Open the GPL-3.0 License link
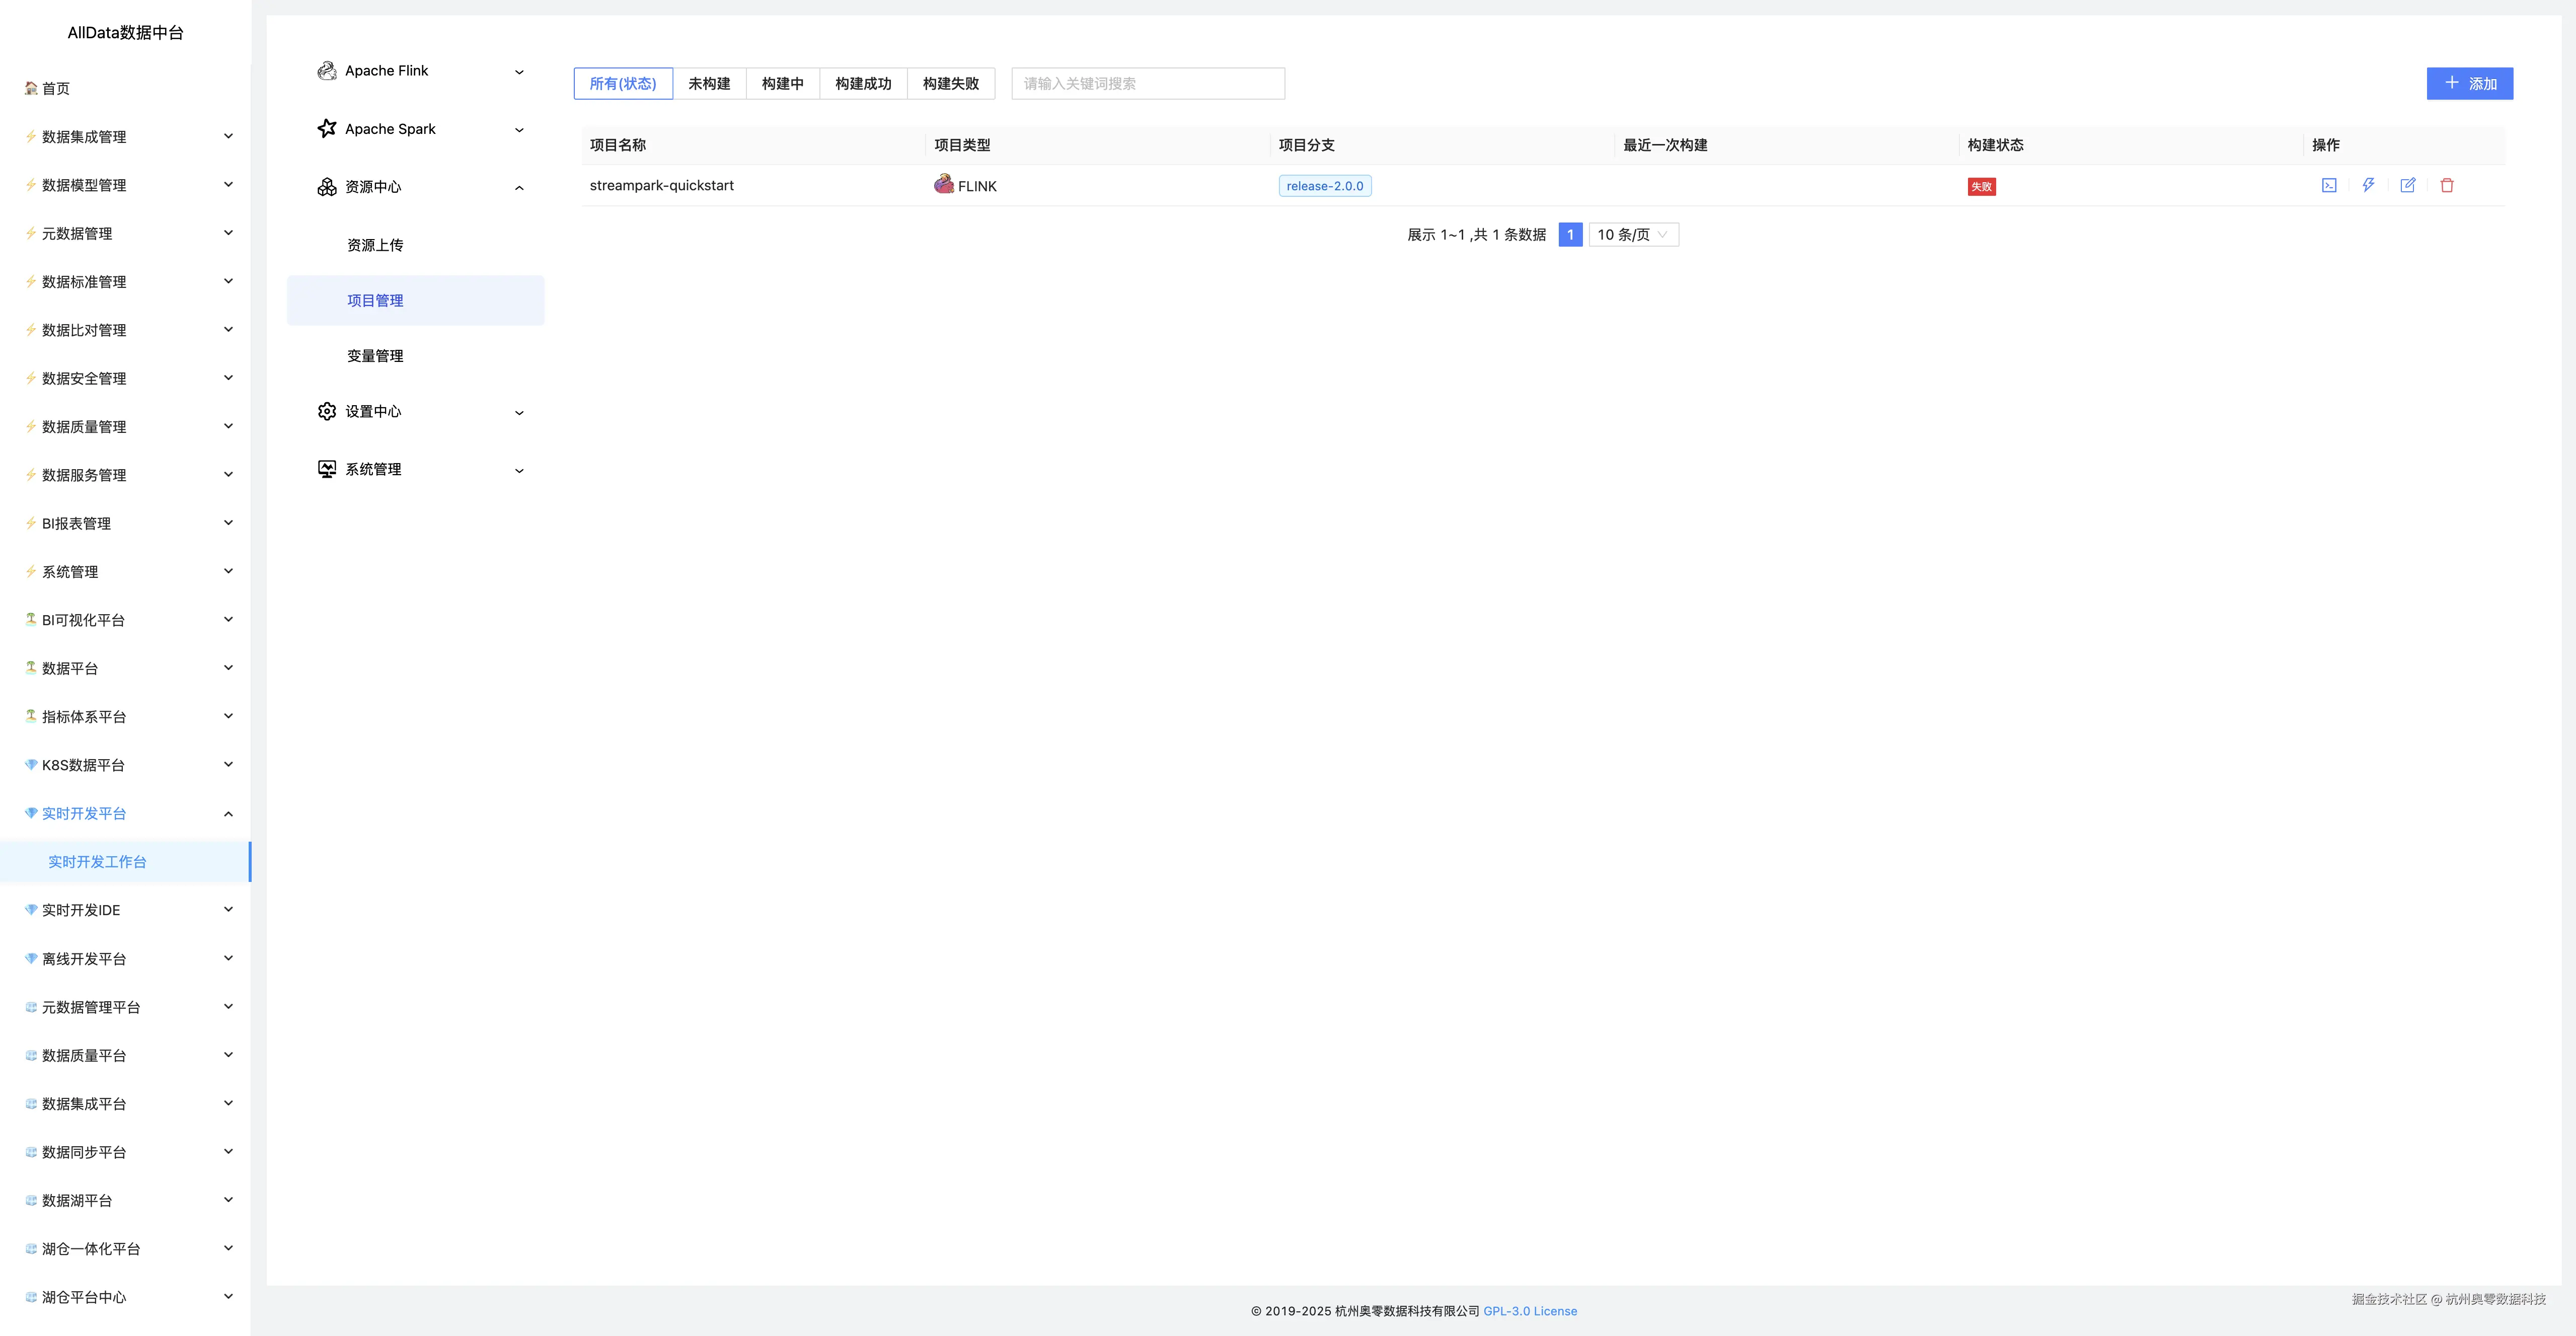 point(1529,1311)
